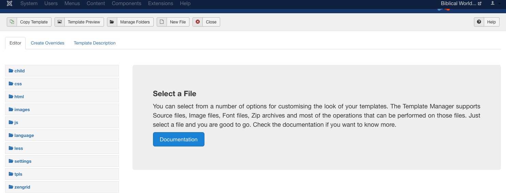Switch to the Create Overrides tab
This screenshot has height=194, width=506.
48,43
